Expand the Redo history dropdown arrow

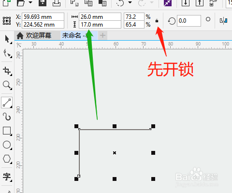click(151, 2)
